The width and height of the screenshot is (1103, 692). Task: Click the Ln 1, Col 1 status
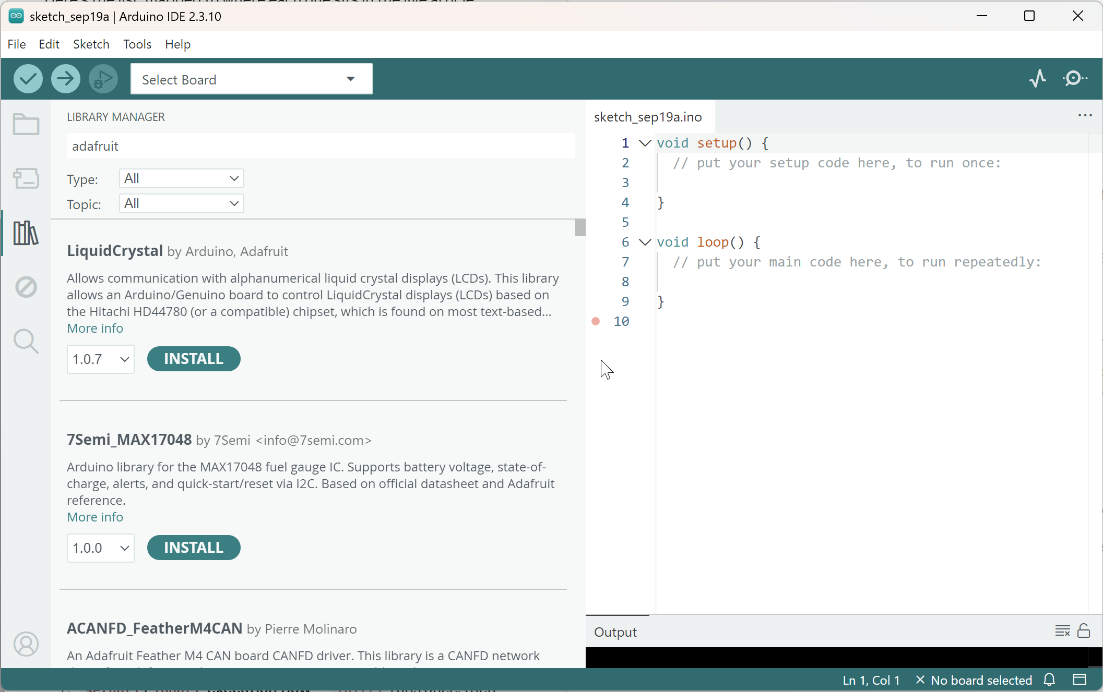[871, 680]
